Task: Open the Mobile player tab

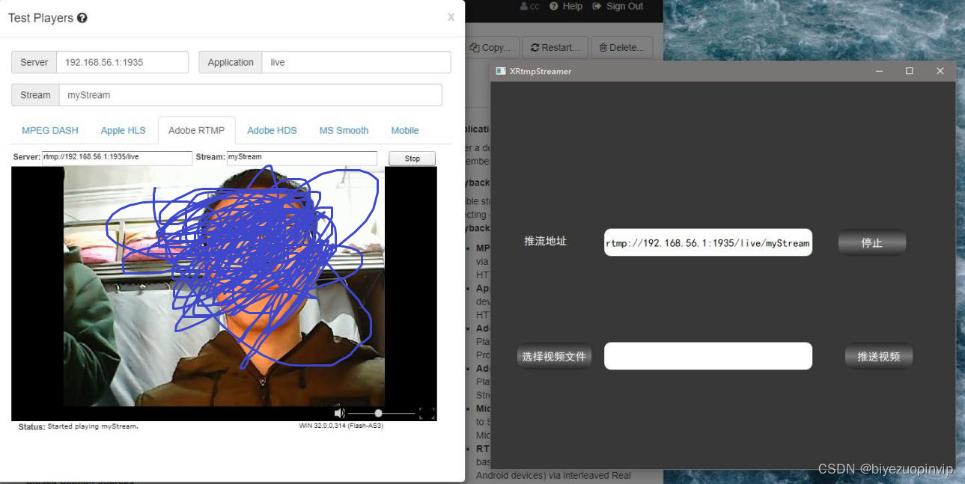Action: coord(404,130)
